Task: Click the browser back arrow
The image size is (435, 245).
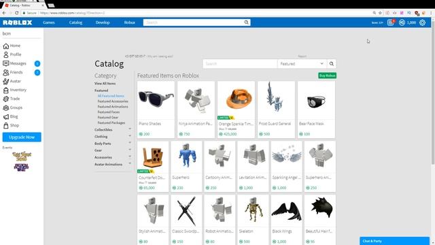Action: pos(4,13)
